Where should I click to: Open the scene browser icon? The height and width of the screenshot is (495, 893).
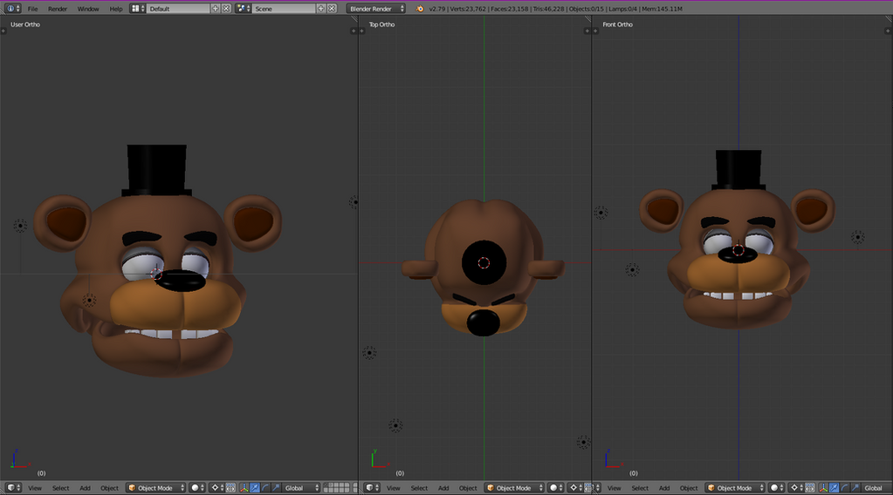(244, 9)
